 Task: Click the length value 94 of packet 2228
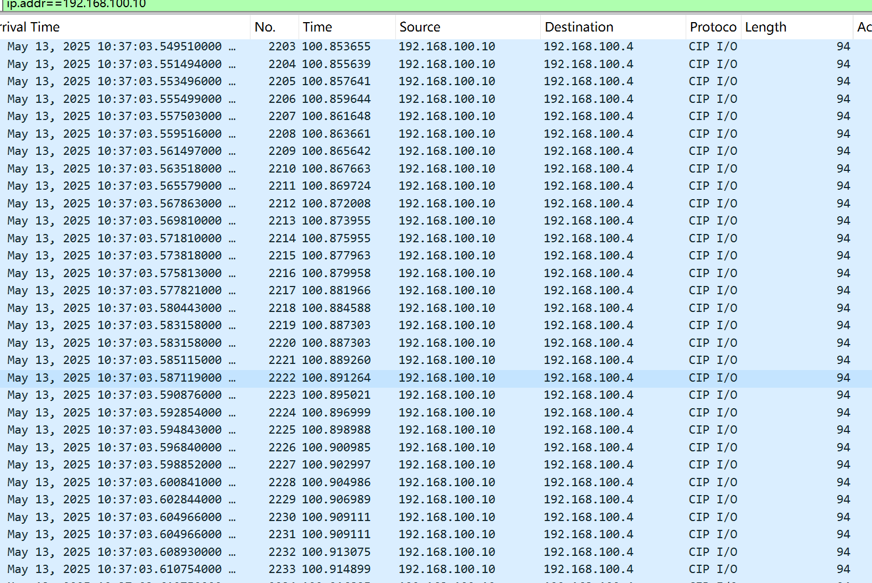point(843,482)
